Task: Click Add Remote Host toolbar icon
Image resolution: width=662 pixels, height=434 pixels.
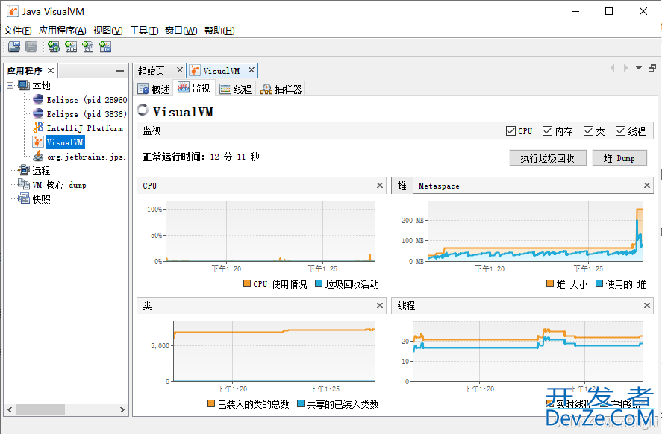Action: point(54,47)
